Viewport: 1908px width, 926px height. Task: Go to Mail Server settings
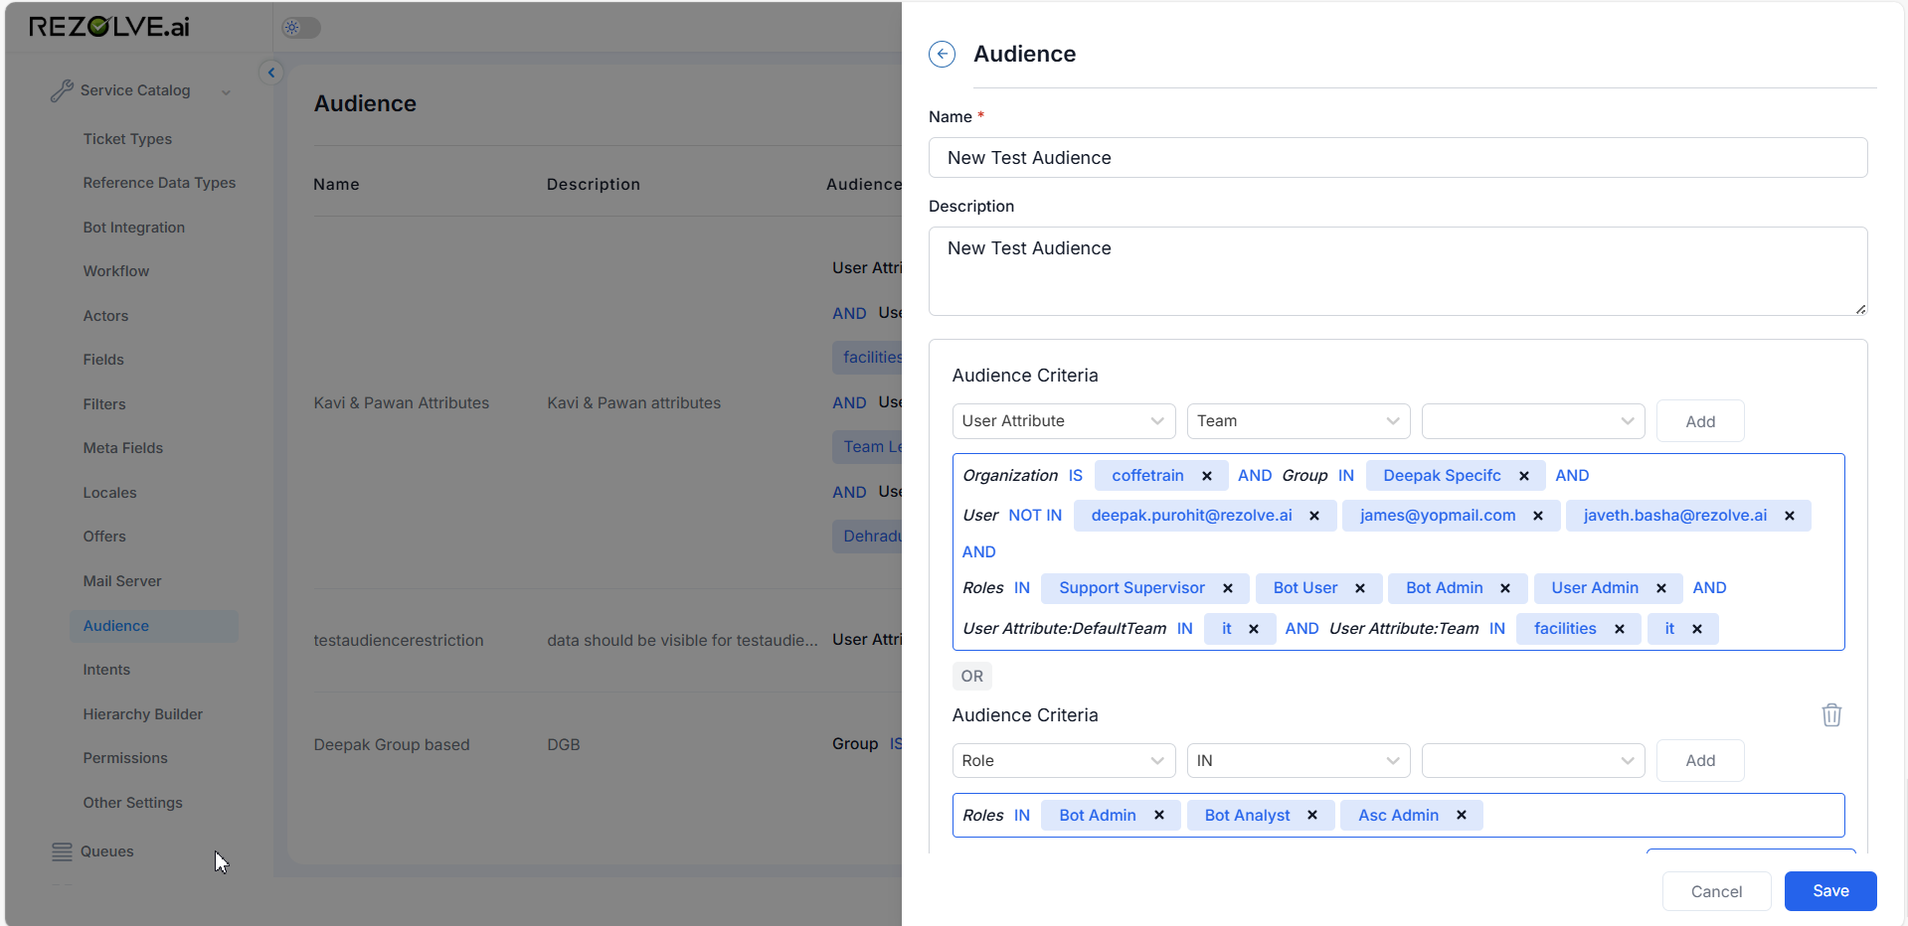pyautogui.click(x=122, y=581)
